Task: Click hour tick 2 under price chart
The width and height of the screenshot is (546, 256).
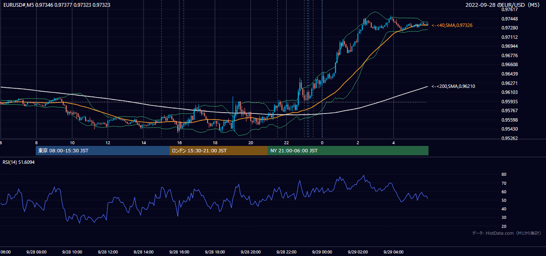Action: [x=358, y=143]
